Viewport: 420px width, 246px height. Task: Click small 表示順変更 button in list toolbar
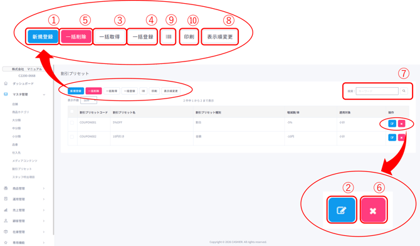pos(171,91)
